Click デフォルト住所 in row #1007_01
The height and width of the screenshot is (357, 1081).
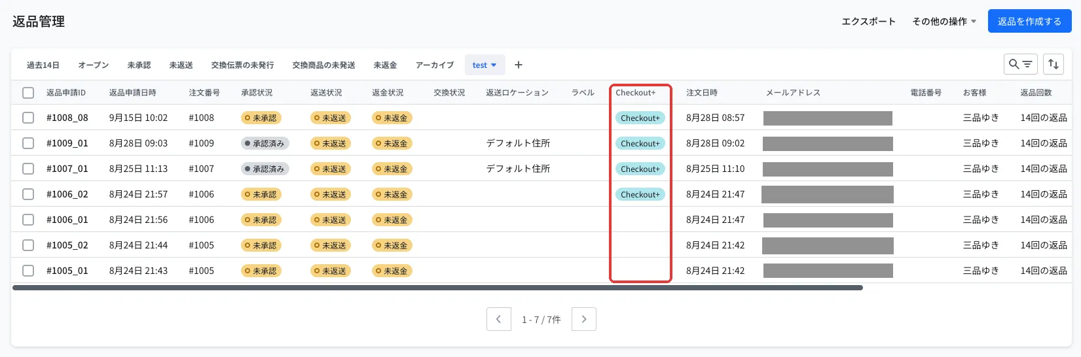coord(518,169)
